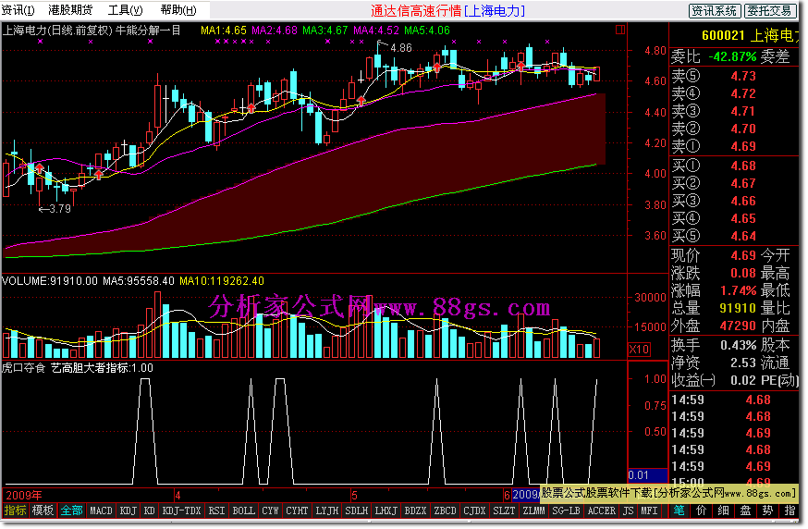Switch to the KDJ indicator tab

(129, 511)
